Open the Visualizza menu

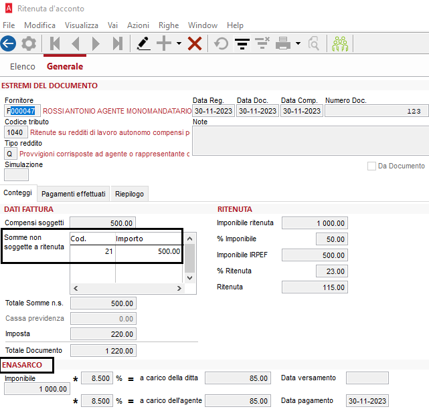click(x=81, y=25)
